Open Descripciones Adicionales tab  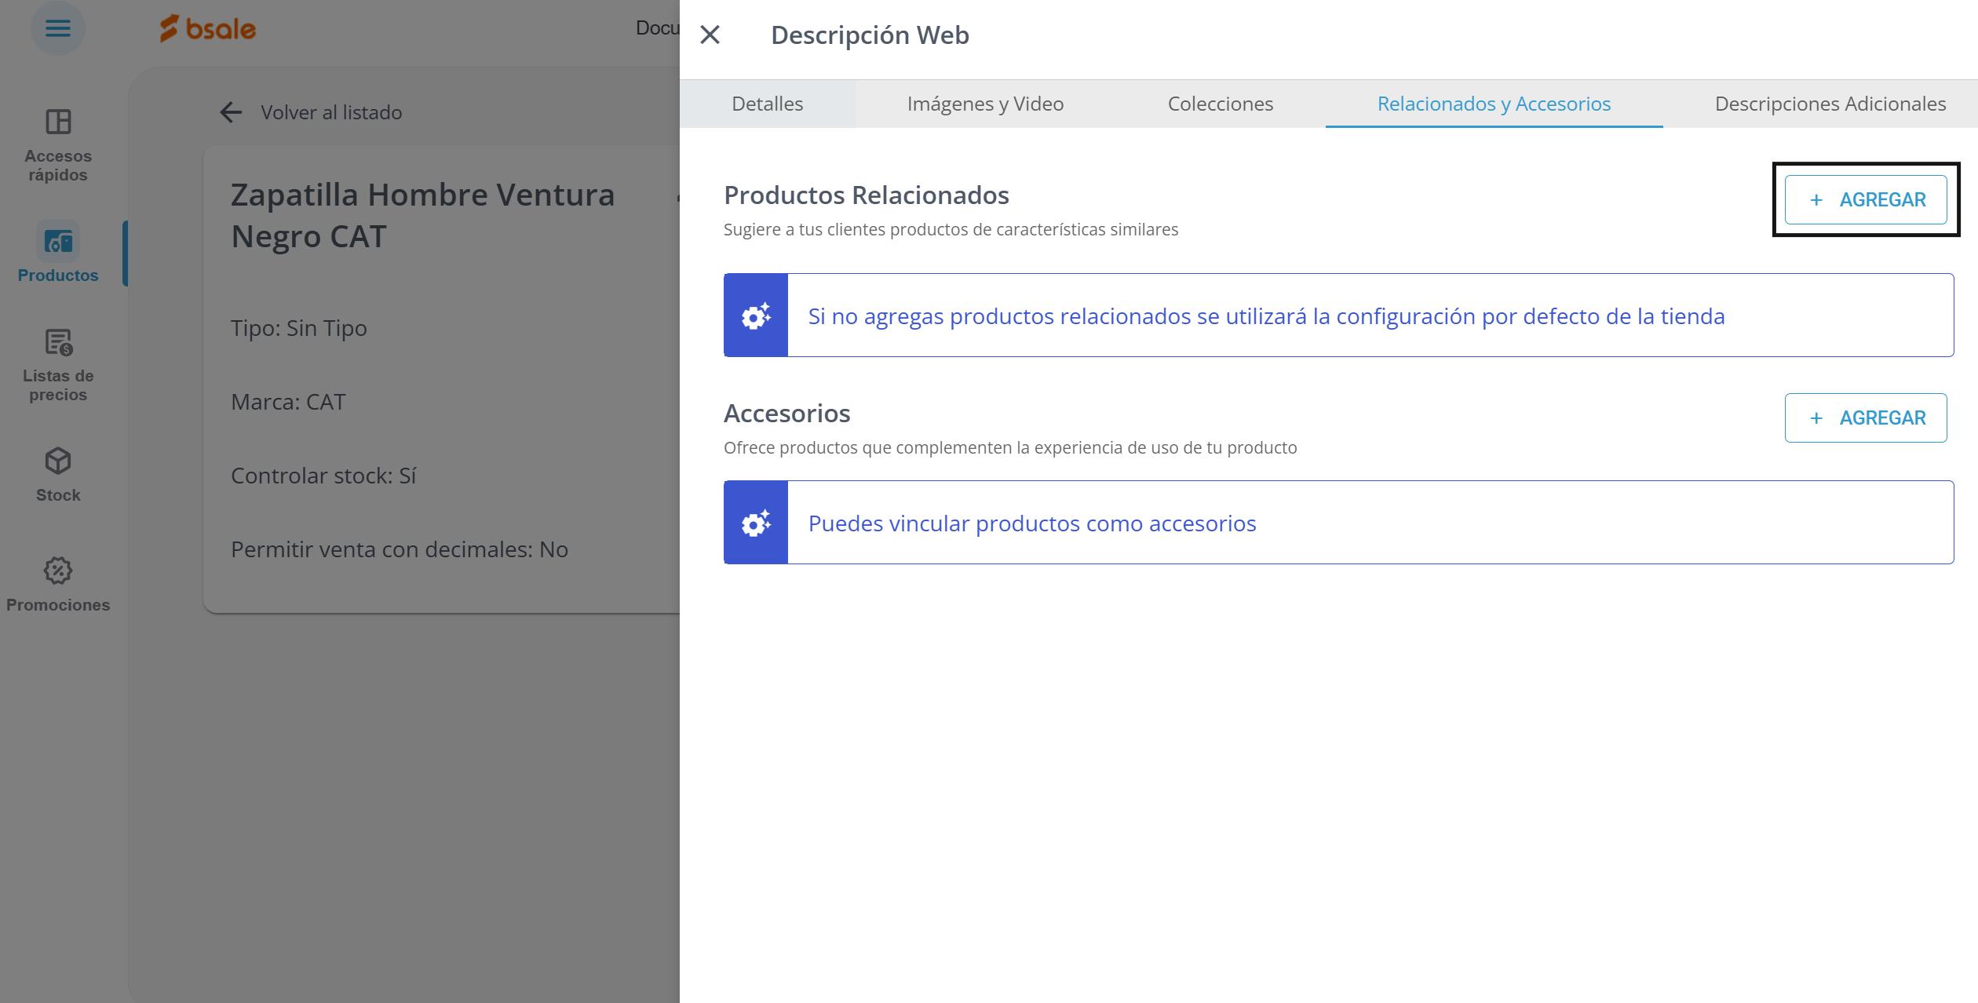(x=1830, y=104)
